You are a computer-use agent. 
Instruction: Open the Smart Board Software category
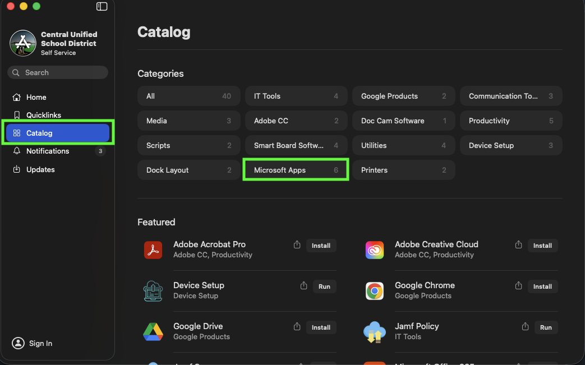[x=296, y=145]
